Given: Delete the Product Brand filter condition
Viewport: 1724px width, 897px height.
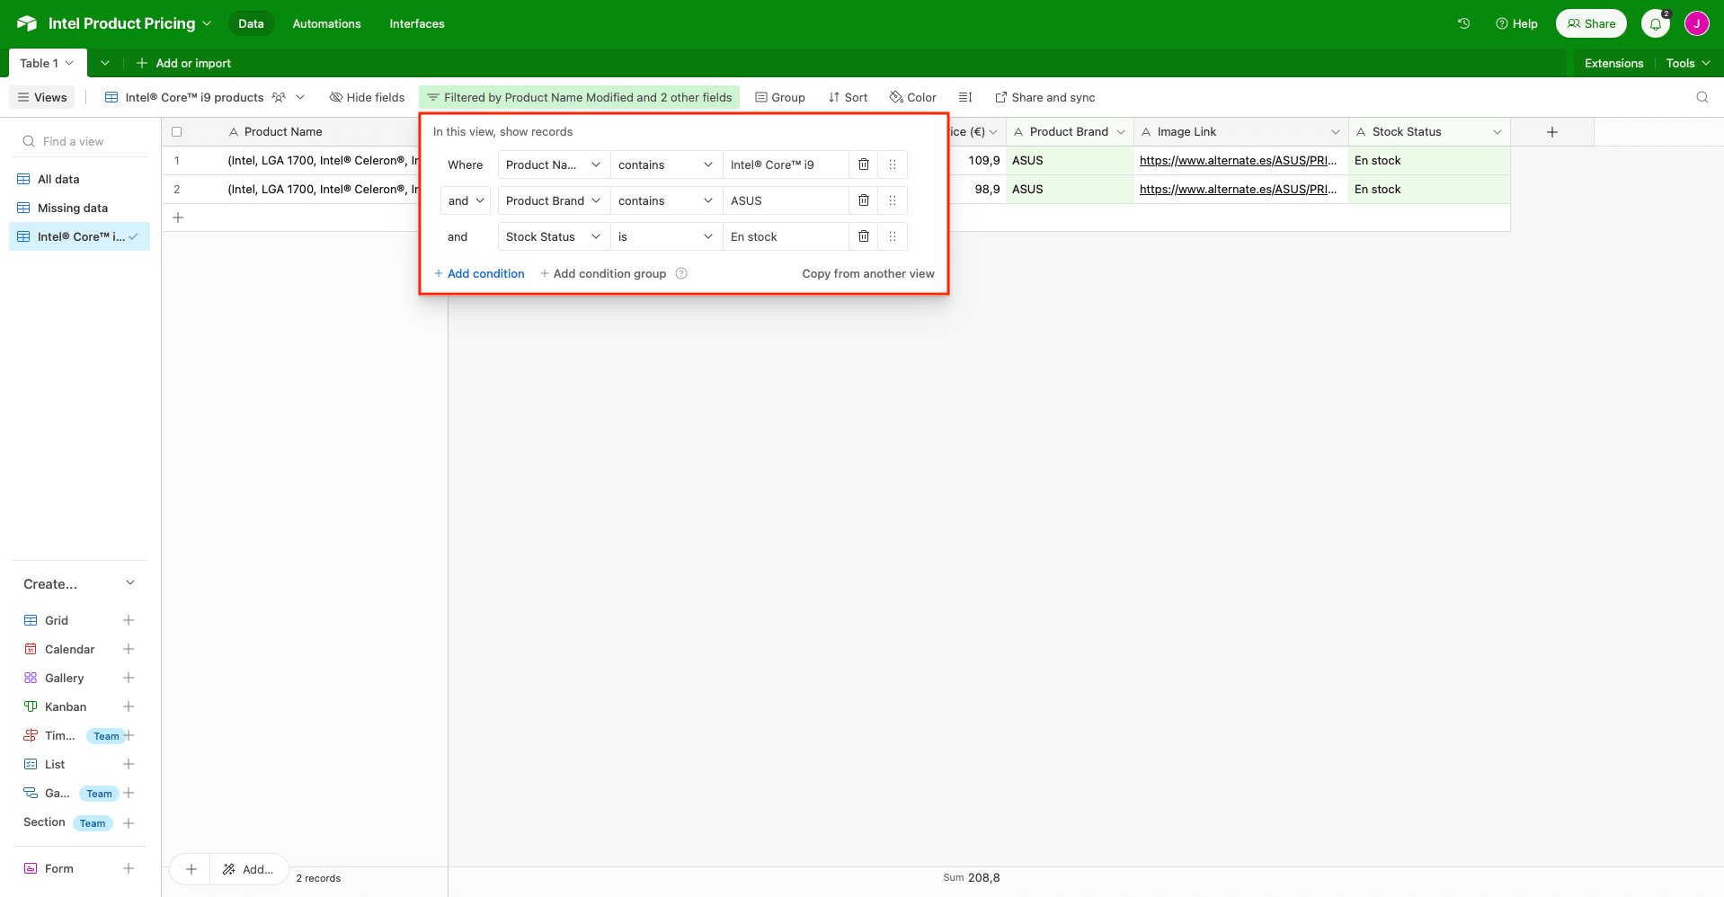Looking at the screenshot, I should pos(863,200).
